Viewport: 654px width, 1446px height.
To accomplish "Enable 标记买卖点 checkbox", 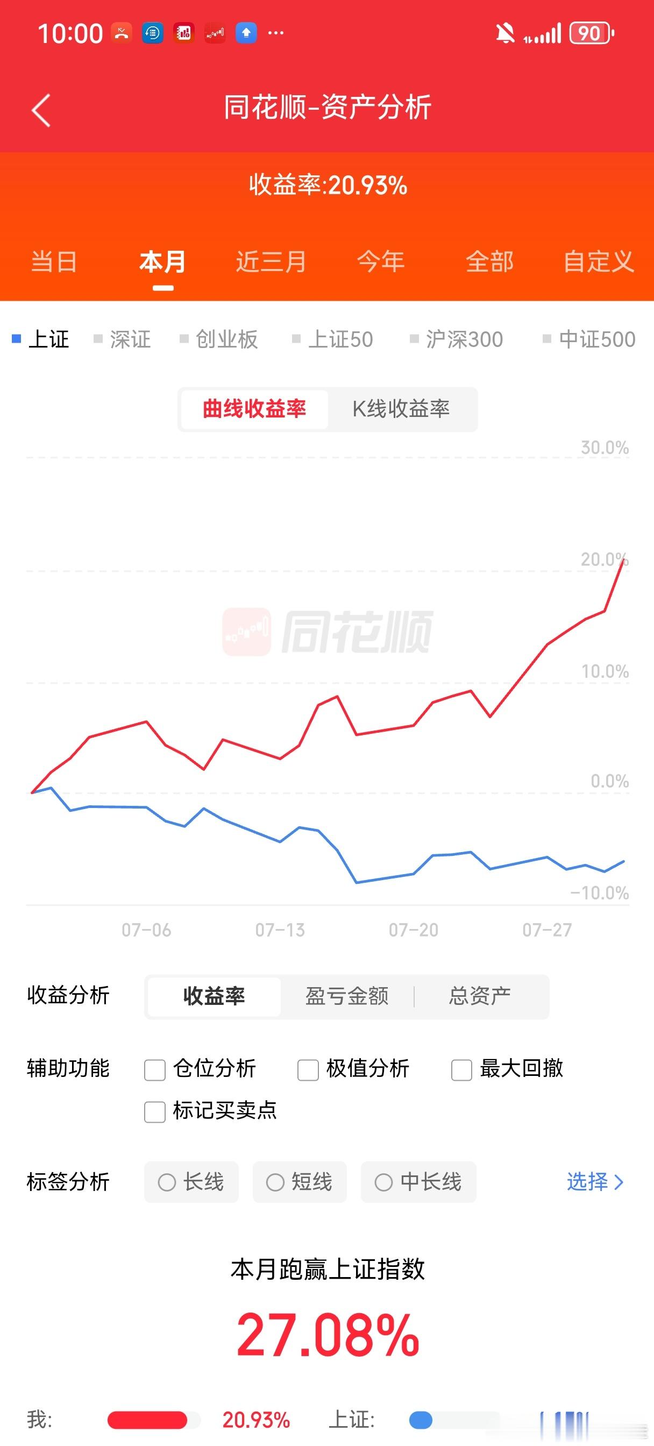I will (x=154, y=1111).
